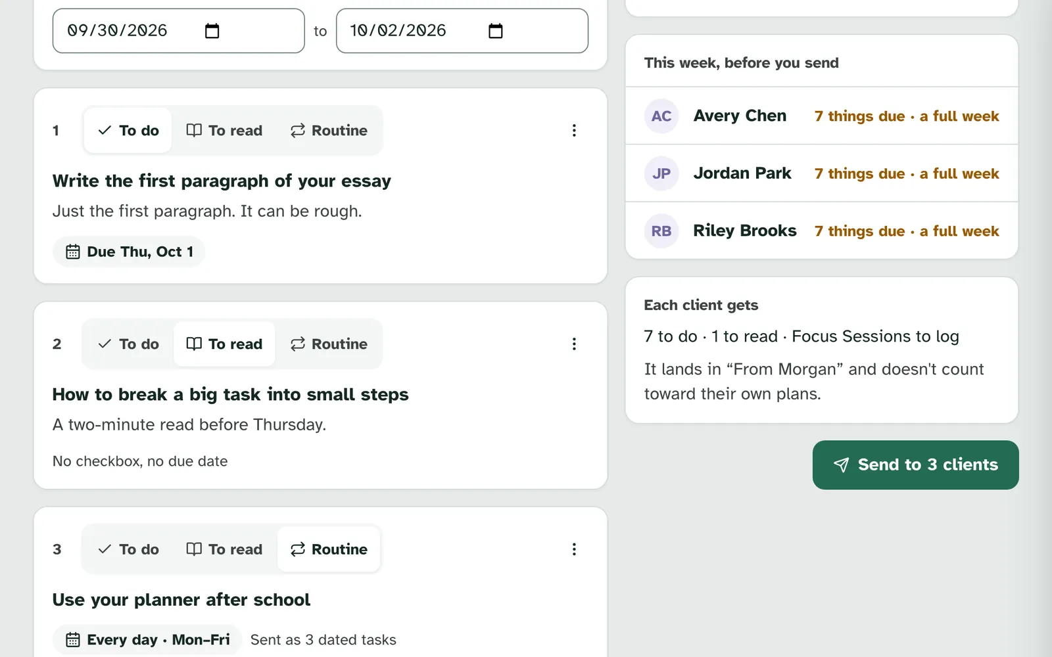The height and width of the screenshot is (657, 1052).
Task: Select Routine type for item 3
Action: tap(329, 549)
